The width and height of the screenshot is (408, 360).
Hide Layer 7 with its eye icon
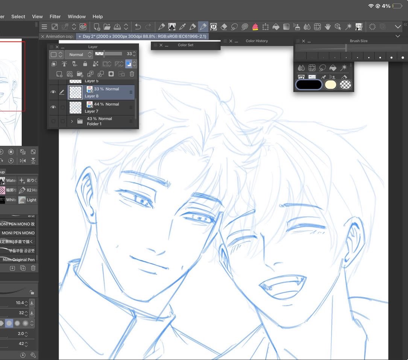[53, 107]
